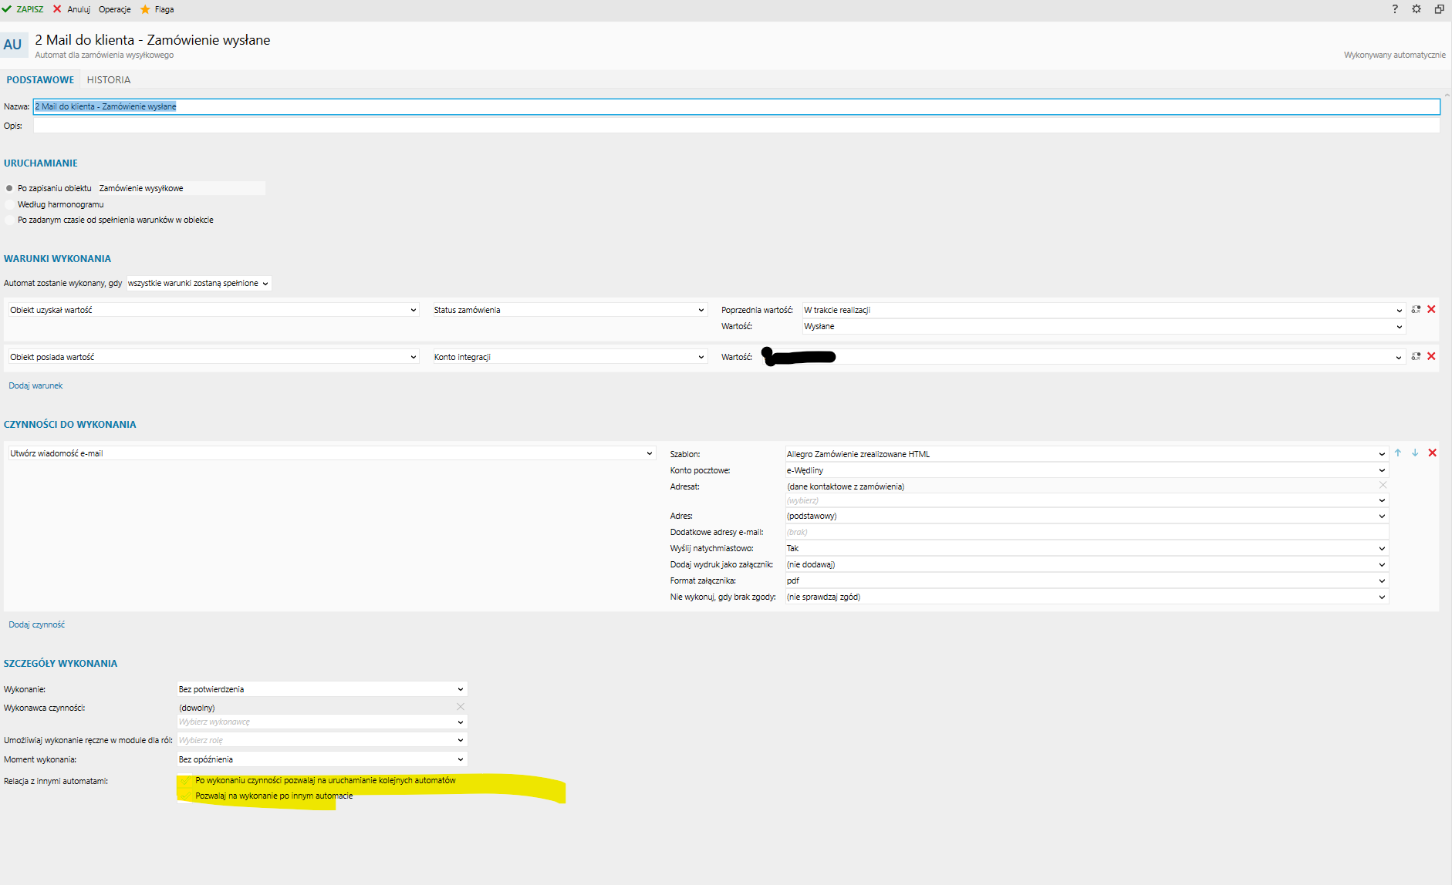
Task: Move the e-mail action down with arrow
Action: [x=1415, y=453]
